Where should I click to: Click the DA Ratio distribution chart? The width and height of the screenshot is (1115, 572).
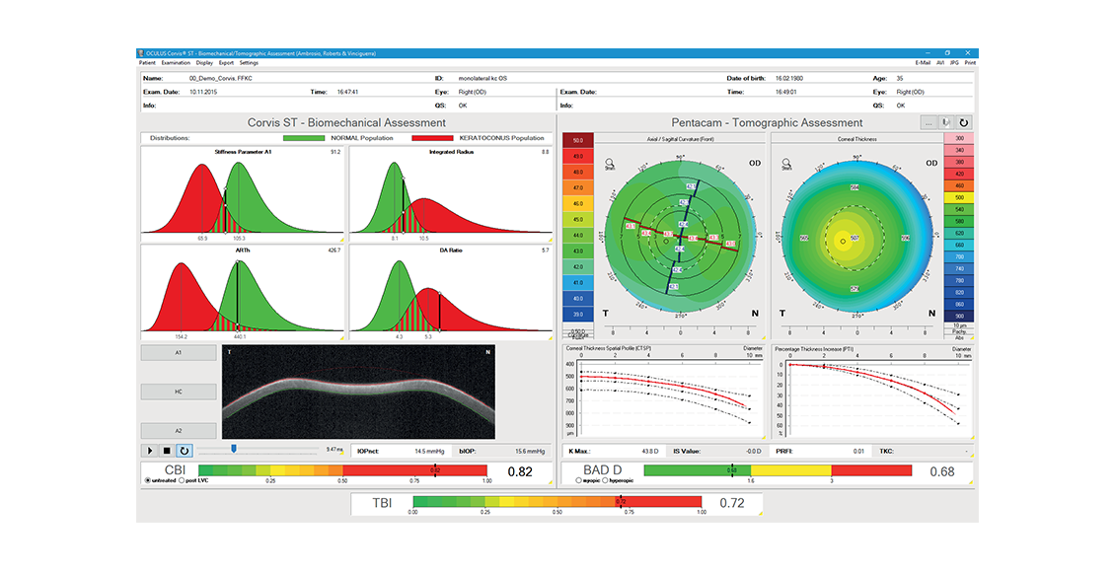point(451,293)
